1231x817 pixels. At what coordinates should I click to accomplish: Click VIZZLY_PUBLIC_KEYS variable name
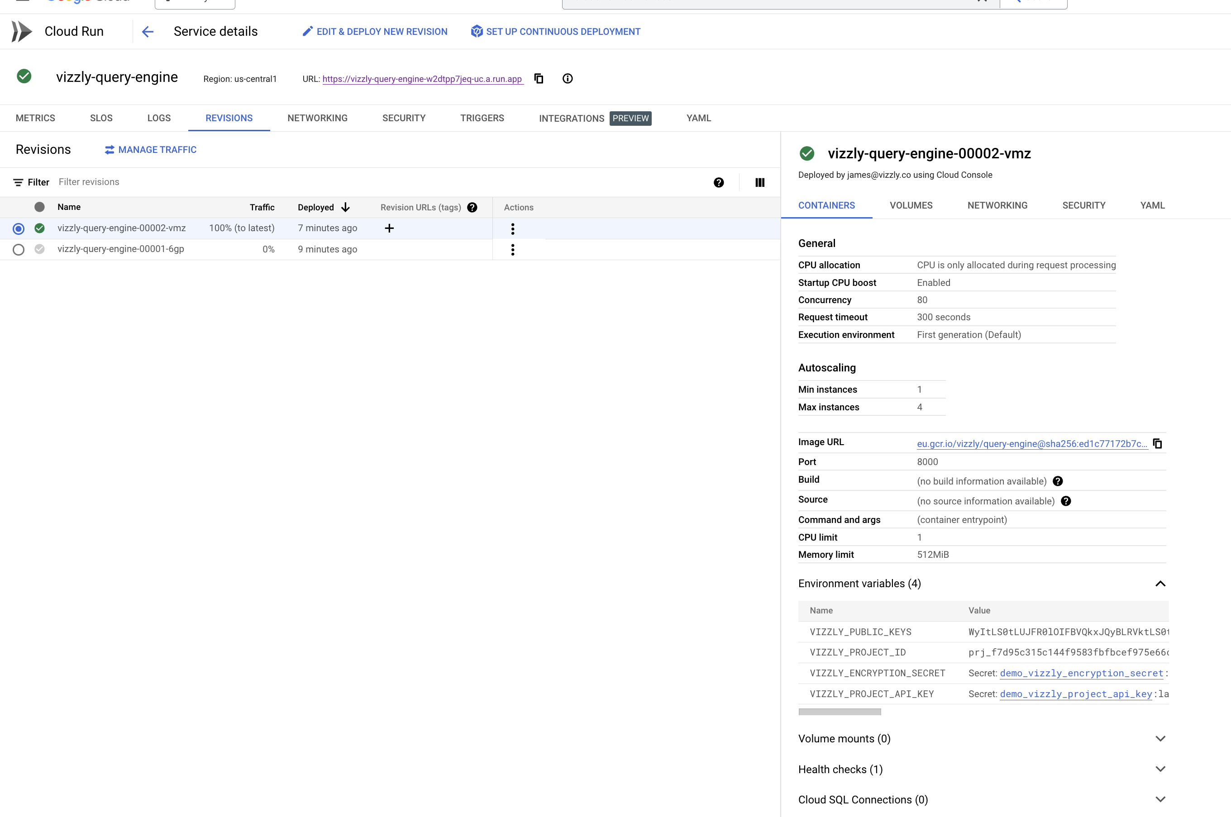tap(860, 632)
